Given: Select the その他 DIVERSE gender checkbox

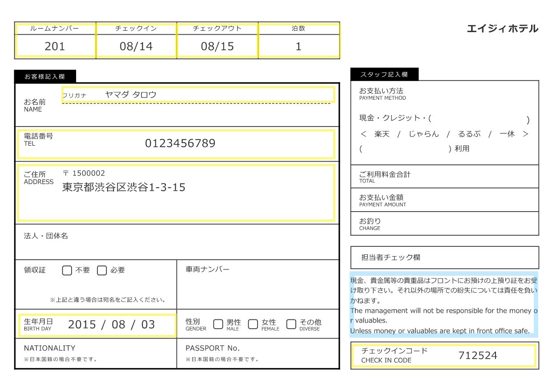Looking at the screenshot, I should pyautogui.click(x=291, y=324).
